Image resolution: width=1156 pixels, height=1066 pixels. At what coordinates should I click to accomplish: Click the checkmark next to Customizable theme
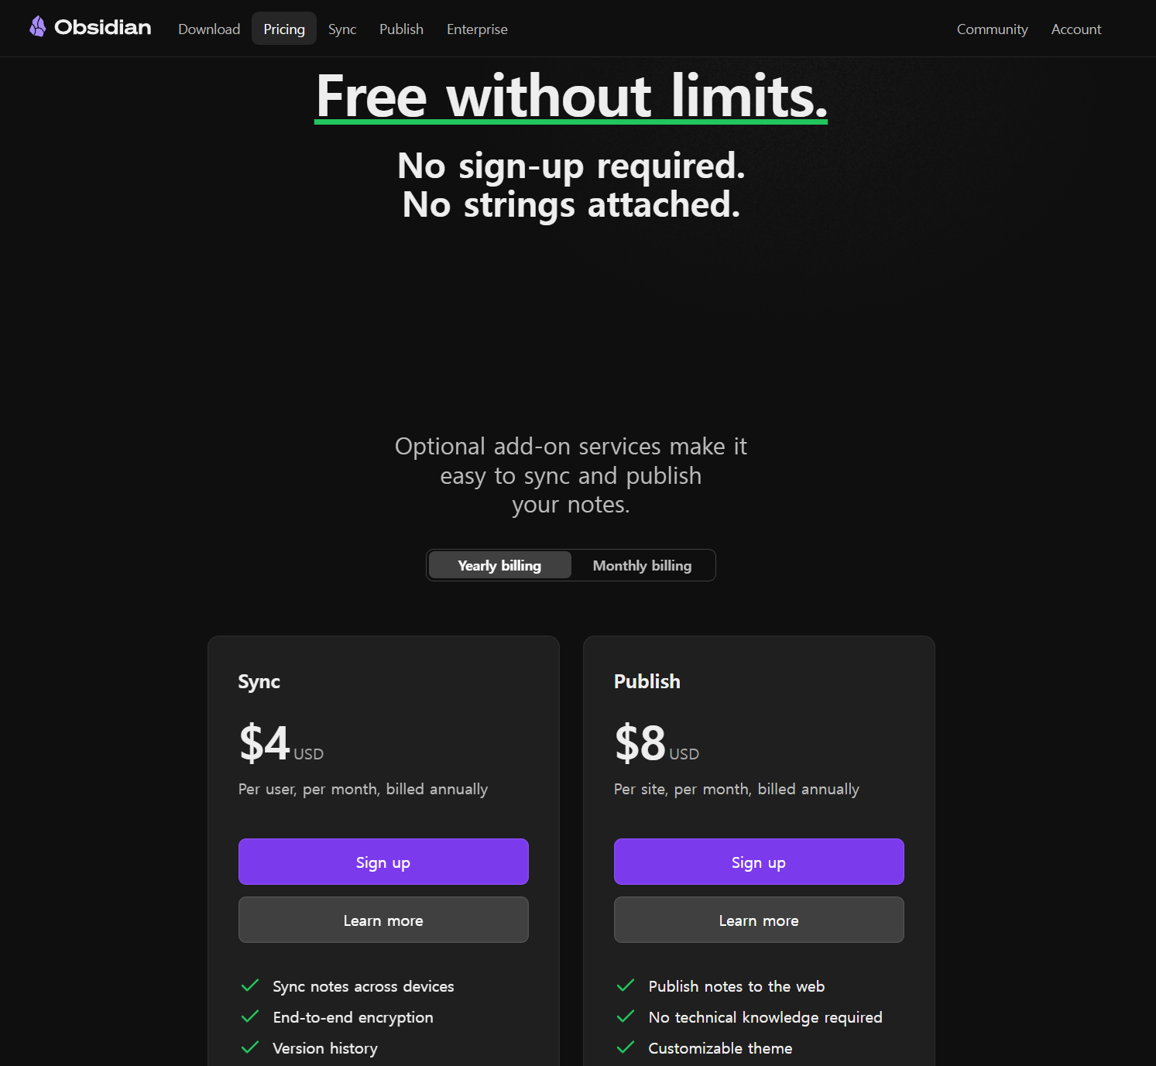pyautogui.click(x=626, y=1047)
